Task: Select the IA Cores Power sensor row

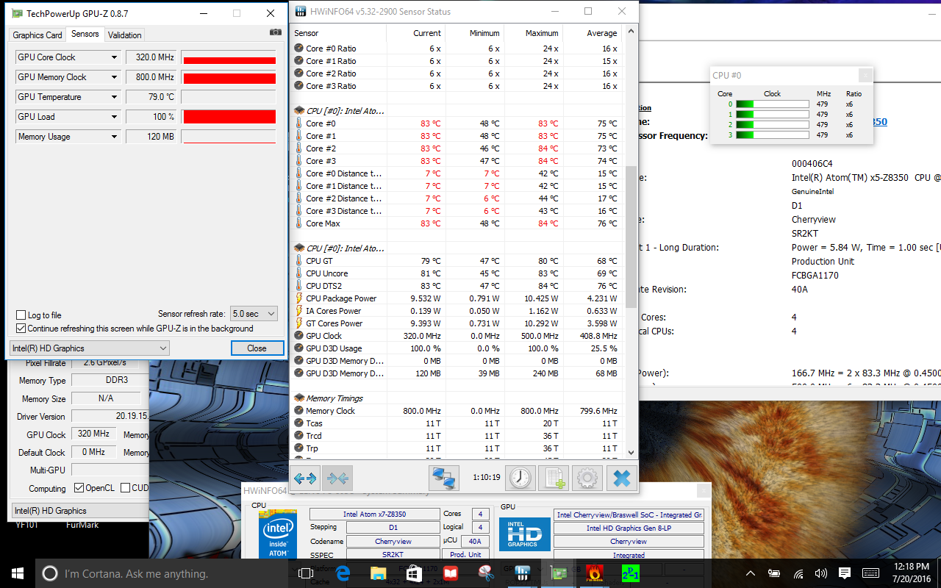Action: 457,311
